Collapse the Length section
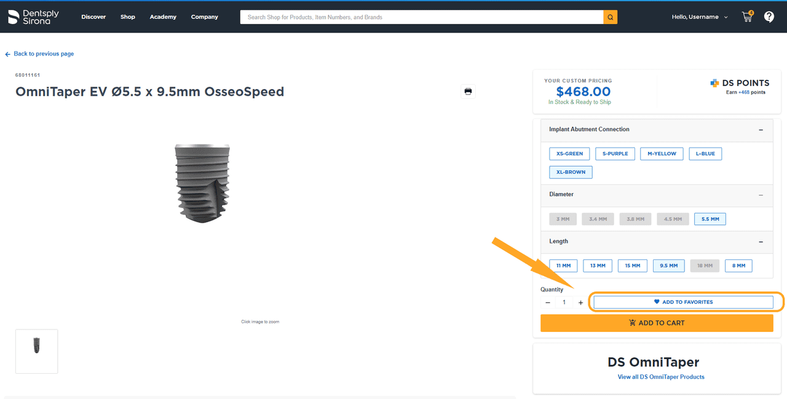This screenshot has width=787, height=399. [761, 242]
